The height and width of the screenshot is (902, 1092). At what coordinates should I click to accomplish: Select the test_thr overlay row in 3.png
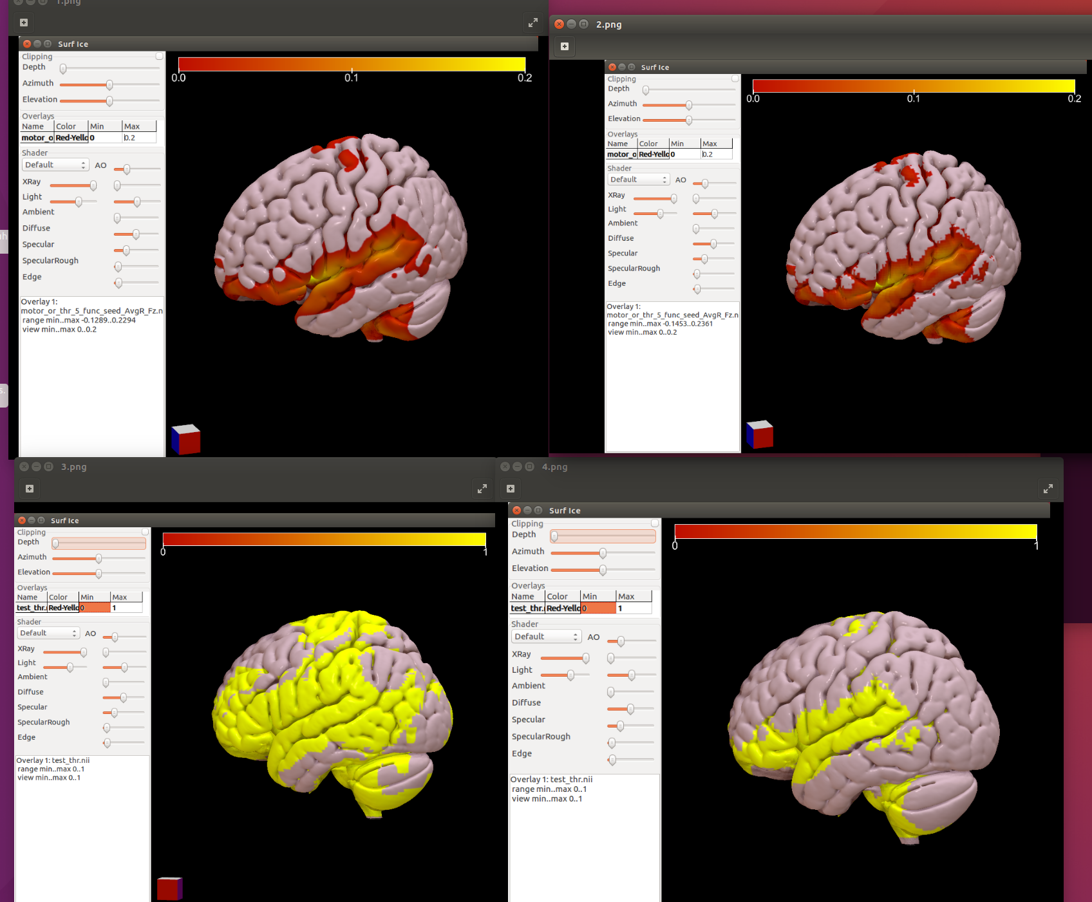coord(31,608)
